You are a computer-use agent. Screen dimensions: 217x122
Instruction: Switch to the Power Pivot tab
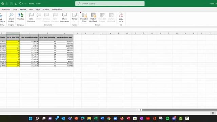click(x=57, y=9)
